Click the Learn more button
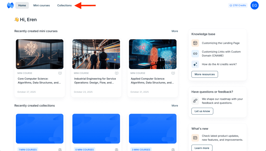The image size is (266, 151). tap(202, 148)
